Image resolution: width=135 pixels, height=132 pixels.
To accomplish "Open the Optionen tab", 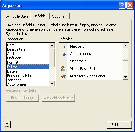I will [x=59, y=16].
